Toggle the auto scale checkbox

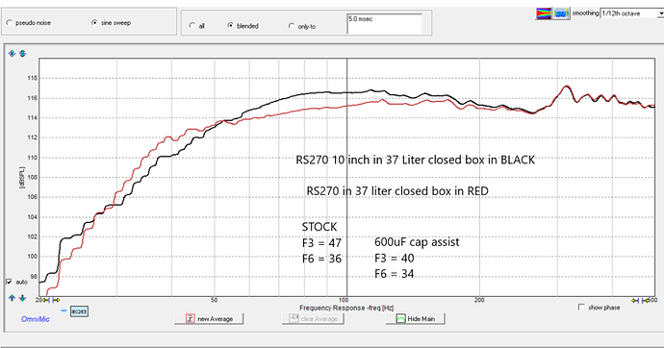coord(9,282)
